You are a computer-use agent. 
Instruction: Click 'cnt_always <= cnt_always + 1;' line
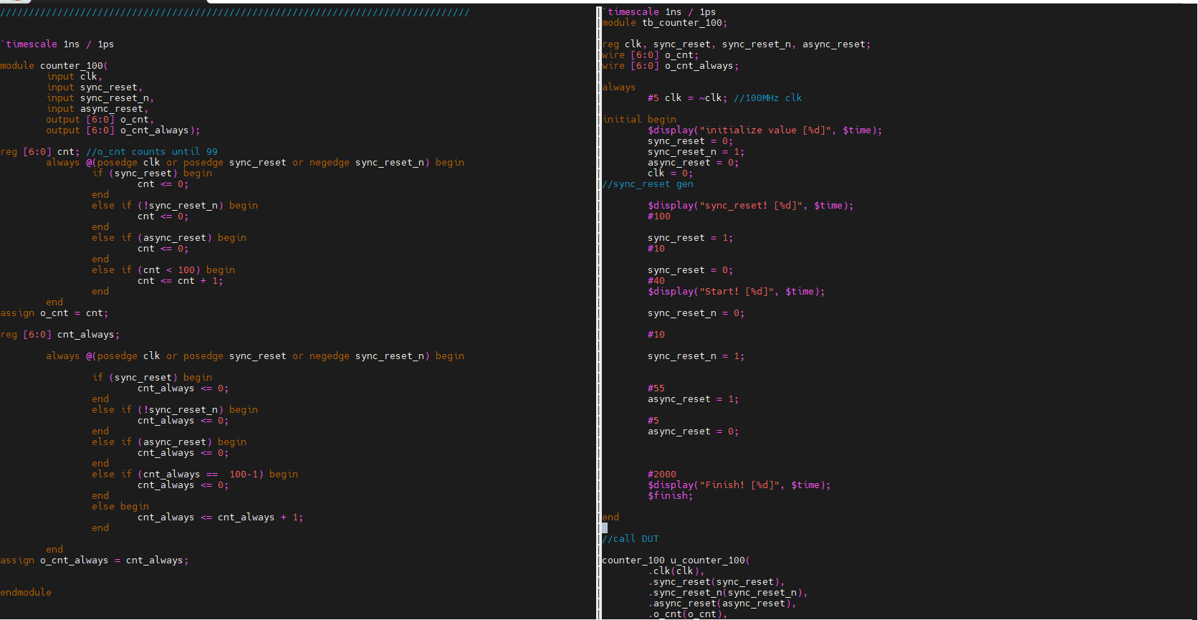click(221, 518)
